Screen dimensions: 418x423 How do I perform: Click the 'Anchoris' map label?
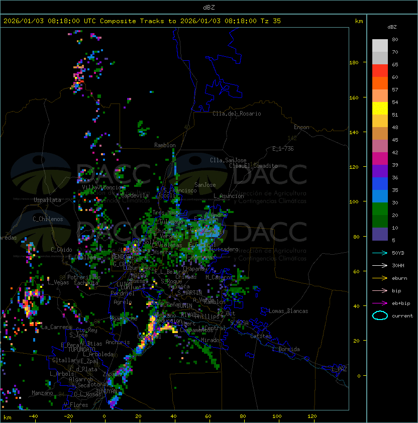[118, 342]
